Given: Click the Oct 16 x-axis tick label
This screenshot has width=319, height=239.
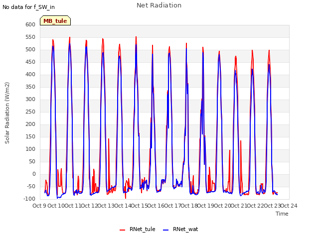Looking at the screenshot, I should point(156,206).
